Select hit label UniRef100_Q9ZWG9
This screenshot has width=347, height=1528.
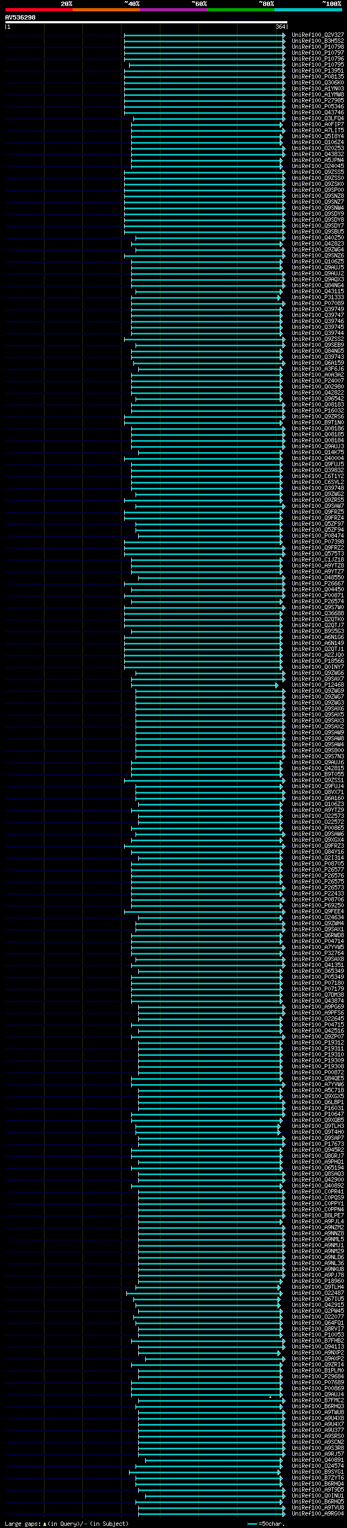(318, 691)
